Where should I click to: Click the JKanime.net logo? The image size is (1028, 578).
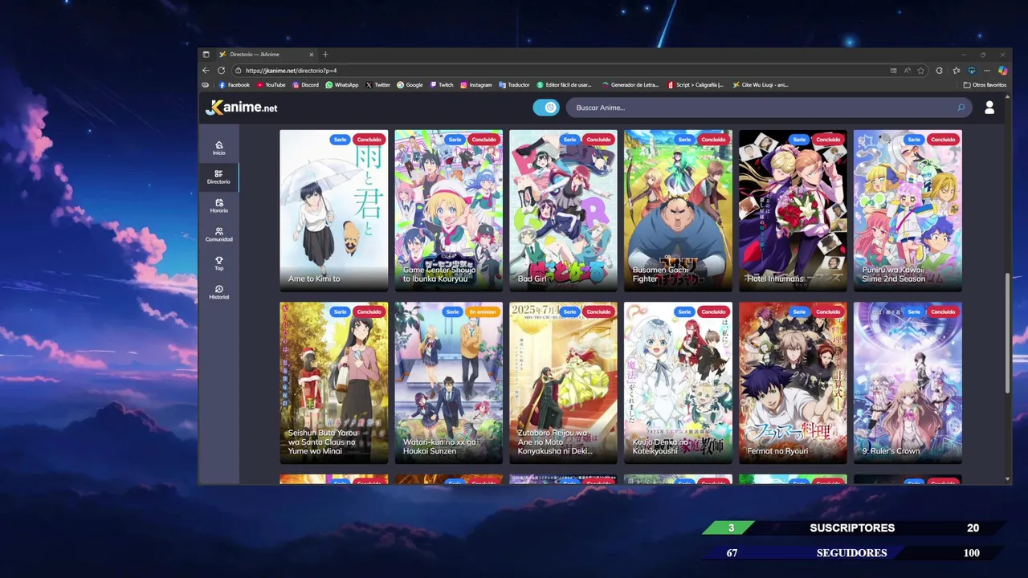(x=242, y=108)
